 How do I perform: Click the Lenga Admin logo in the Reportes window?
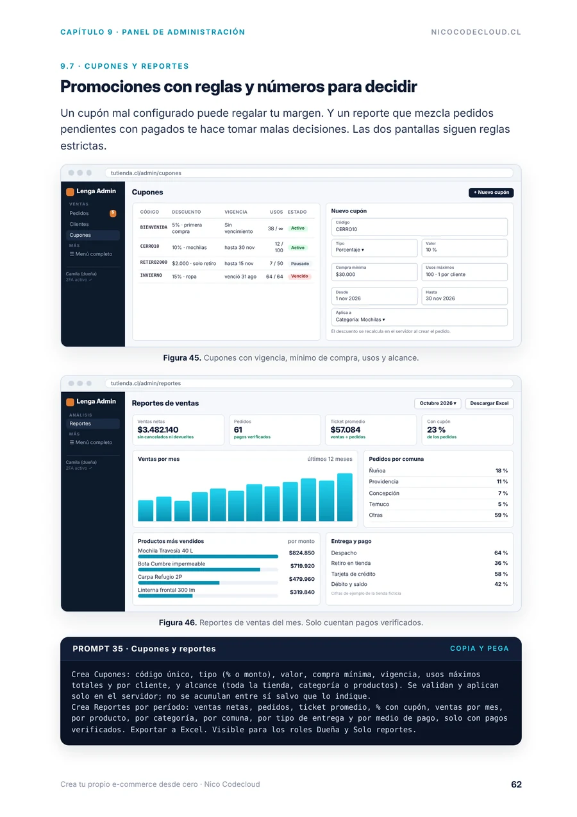[x=91, y=402]
